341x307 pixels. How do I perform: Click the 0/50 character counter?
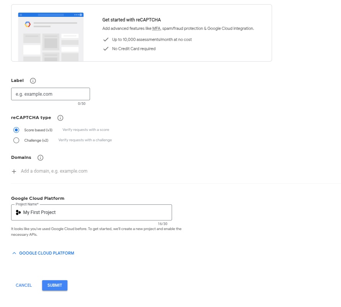[x=82, y=104]
